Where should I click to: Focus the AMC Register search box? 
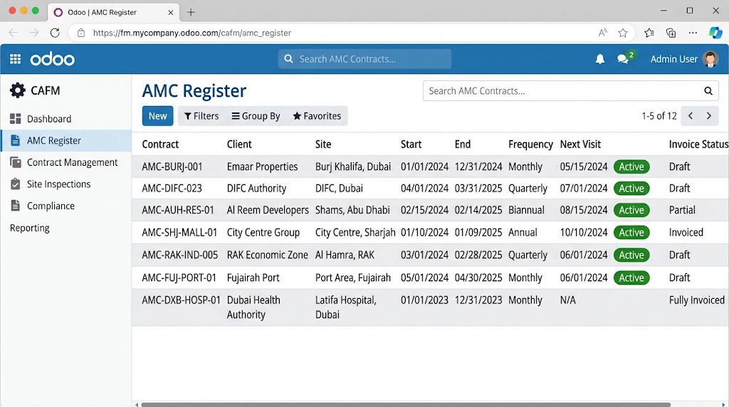click(x=570, y=91)
